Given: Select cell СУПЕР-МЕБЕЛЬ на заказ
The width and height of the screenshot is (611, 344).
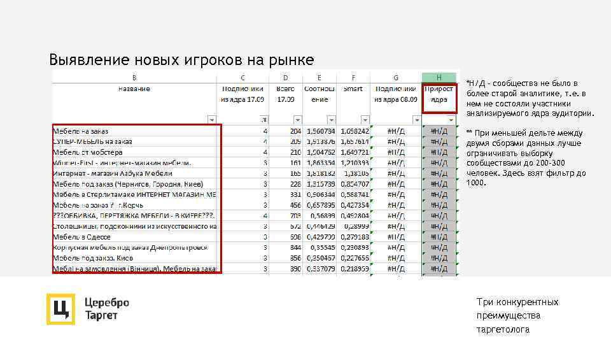Looking at the screenshot, I should (x=134, y=141).
